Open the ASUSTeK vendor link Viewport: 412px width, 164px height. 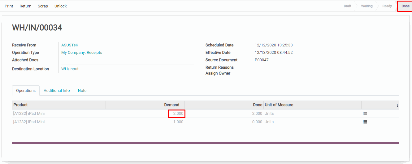70,45
